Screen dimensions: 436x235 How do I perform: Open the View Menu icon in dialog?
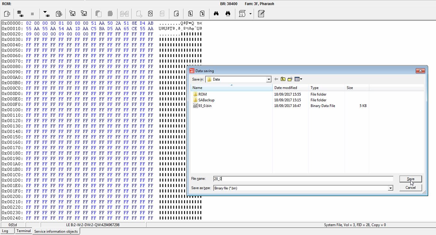tap(298, 79)
